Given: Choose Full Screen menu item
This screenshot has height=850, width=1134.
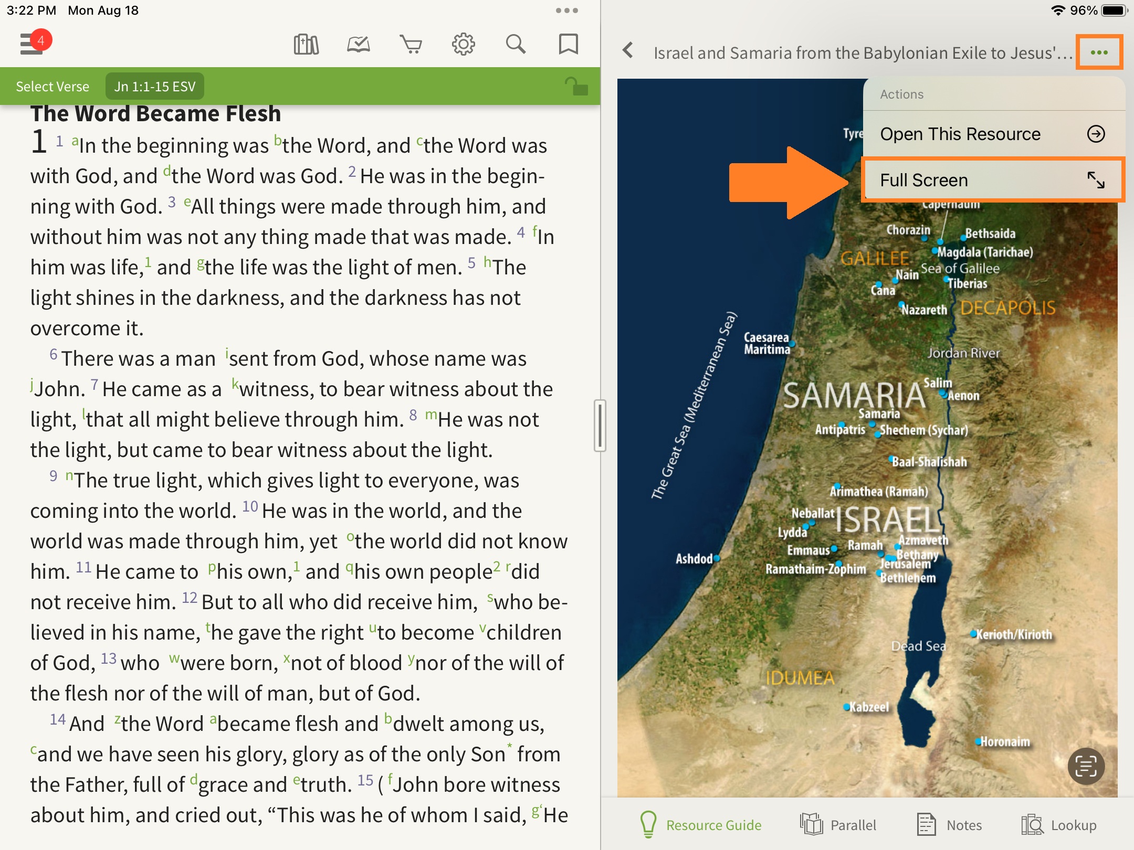Looking at the screenshot, I should coord(994,180).
